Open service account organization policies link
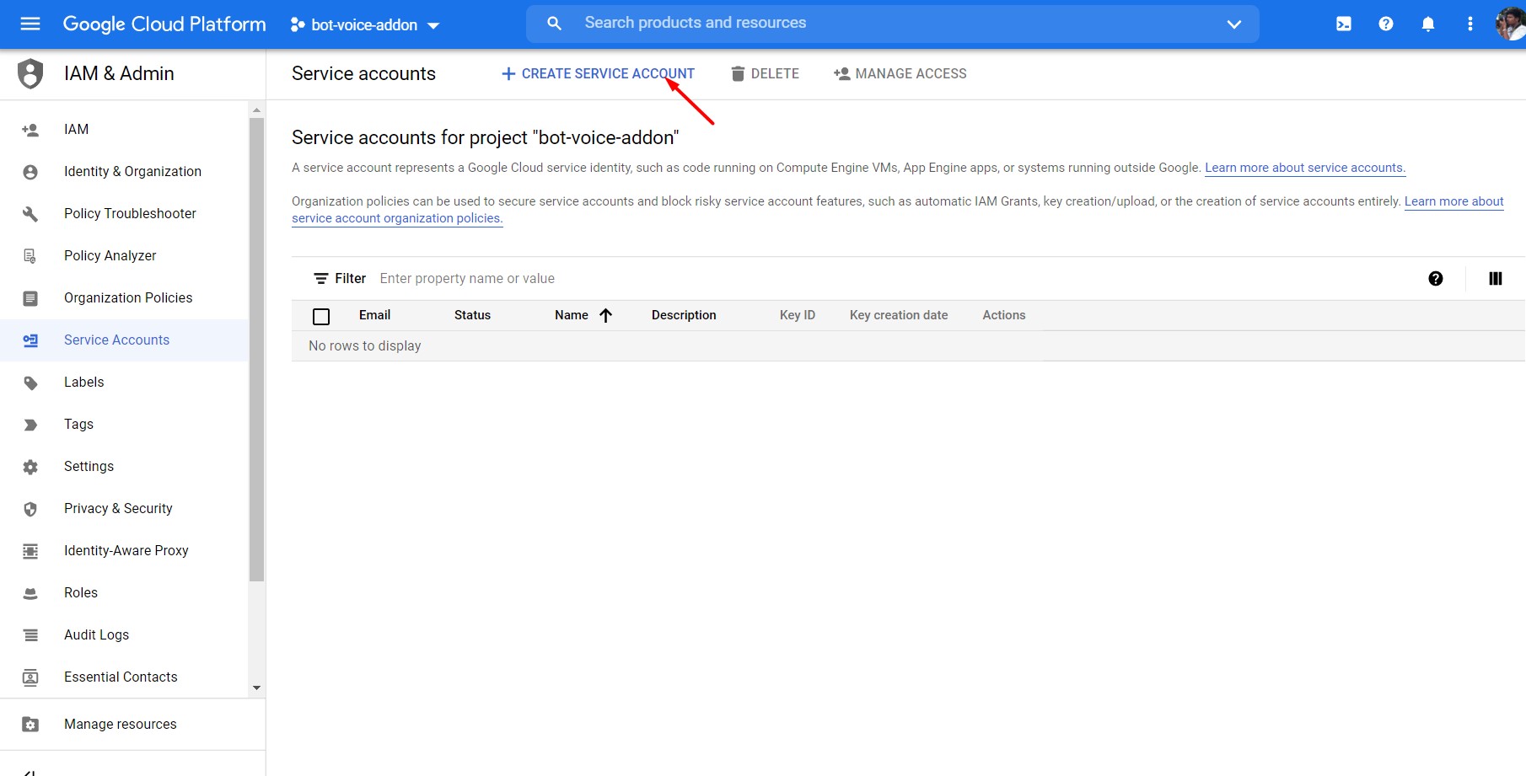Viewport: 1526px width, 776px height. point(397,218)
